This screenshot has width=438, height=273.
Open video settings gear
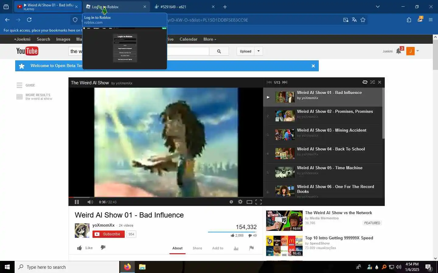pyautogui.click(x=240, y=202)
